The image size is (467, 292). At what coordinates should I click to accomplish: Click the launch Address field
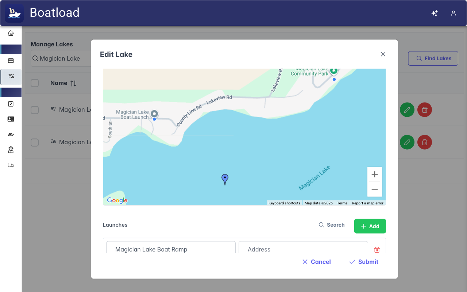(x=303, y=247)
